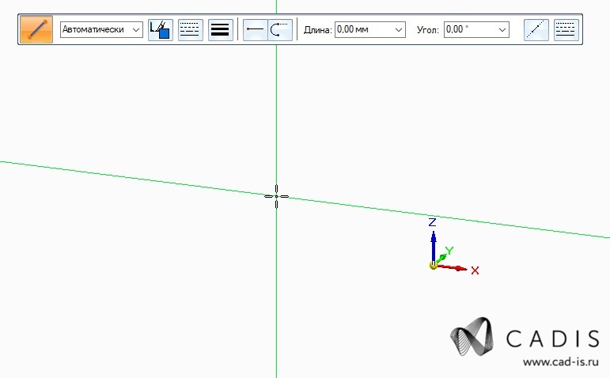The image size is (610, 378).
Task: Toggle the projection line diagonal icon
Action: [x=536, y=29]
